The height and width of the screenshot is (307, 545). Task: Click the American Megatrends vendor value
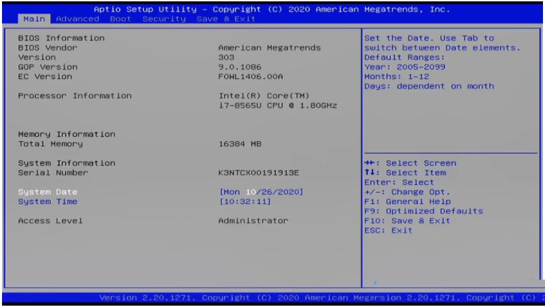270,47
